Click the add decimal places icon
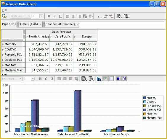The width and height of the screenshot is (167, 139). click(x=105, y=16)
